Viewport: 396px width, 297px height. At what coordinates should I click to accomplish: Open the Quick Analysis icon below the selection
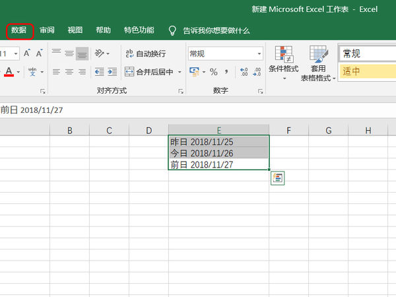point(277,178)
